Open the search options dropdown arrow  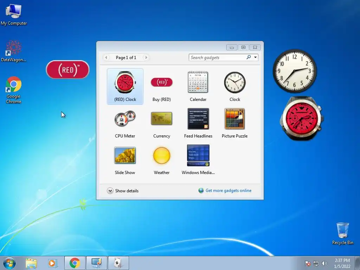(255, 57)
